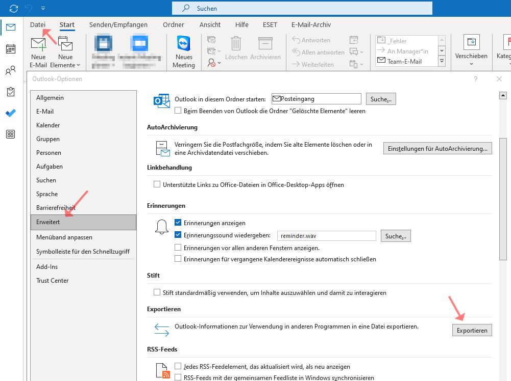Open the Verschieben dropdown
Screen dimensions: 511x381
471,50
